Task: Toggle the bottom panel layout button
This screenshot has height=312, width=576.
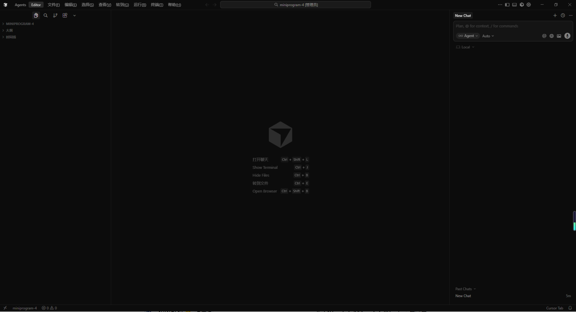Action: (x=514, y=5)
